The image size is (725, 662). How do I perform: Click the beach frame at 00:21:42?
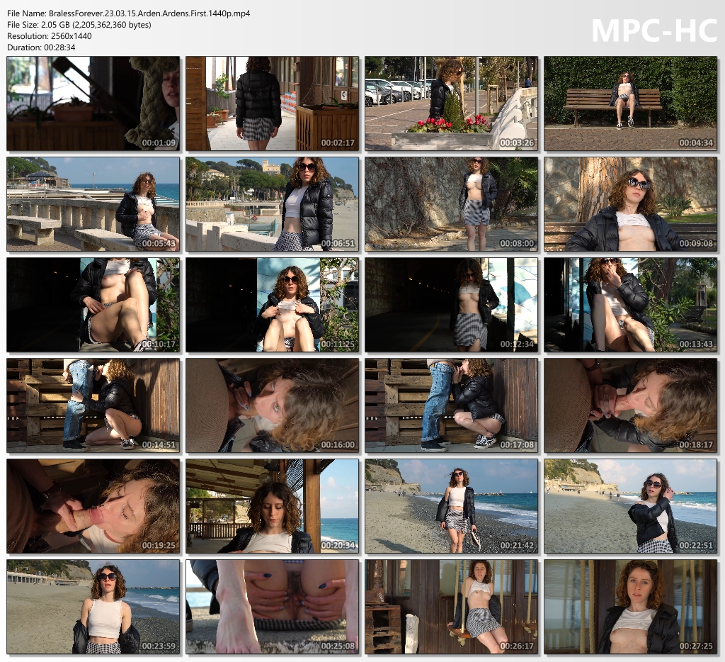pos(451,507)
